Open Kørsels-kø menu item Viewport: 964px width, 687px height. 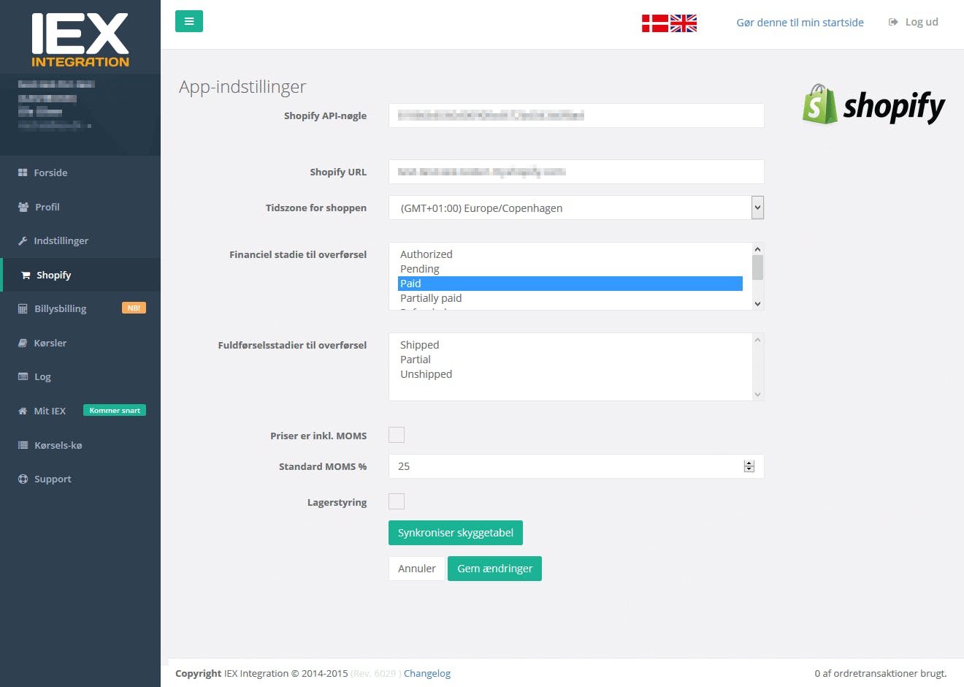tap(80, 445)
